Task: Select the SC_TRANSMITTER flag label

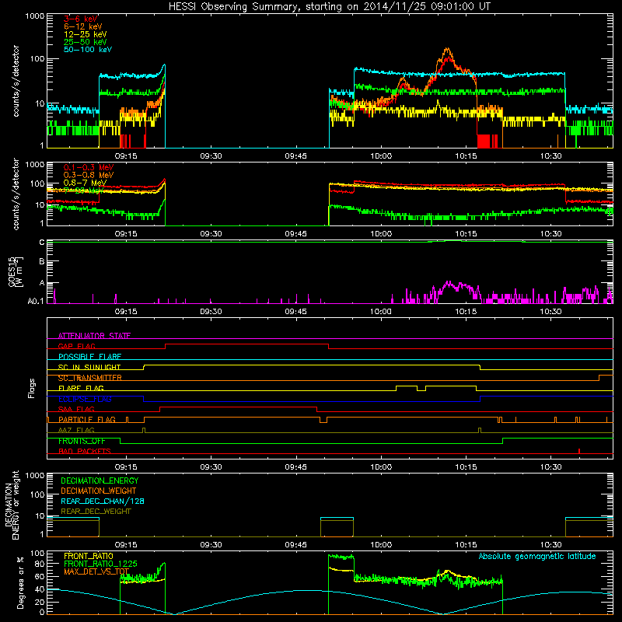Action: (90, 378)
